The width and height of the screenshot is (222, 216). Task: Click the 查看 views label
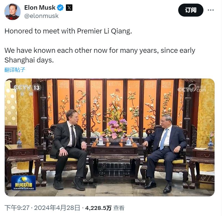coord(119,208)
